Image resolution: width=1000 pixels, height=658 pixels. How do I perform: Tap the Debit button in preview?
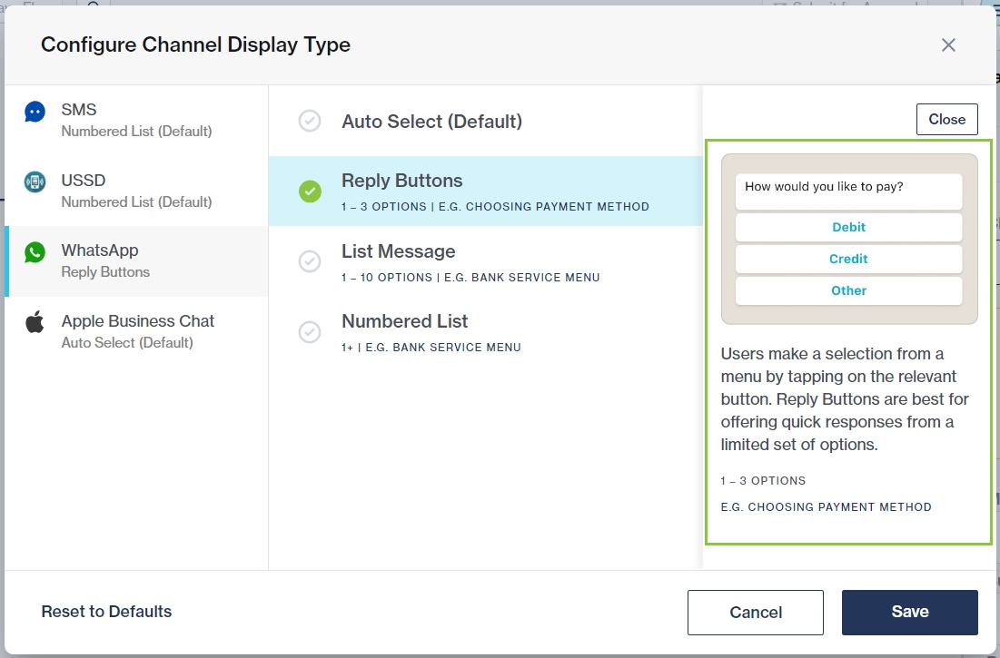coord(848,227)
